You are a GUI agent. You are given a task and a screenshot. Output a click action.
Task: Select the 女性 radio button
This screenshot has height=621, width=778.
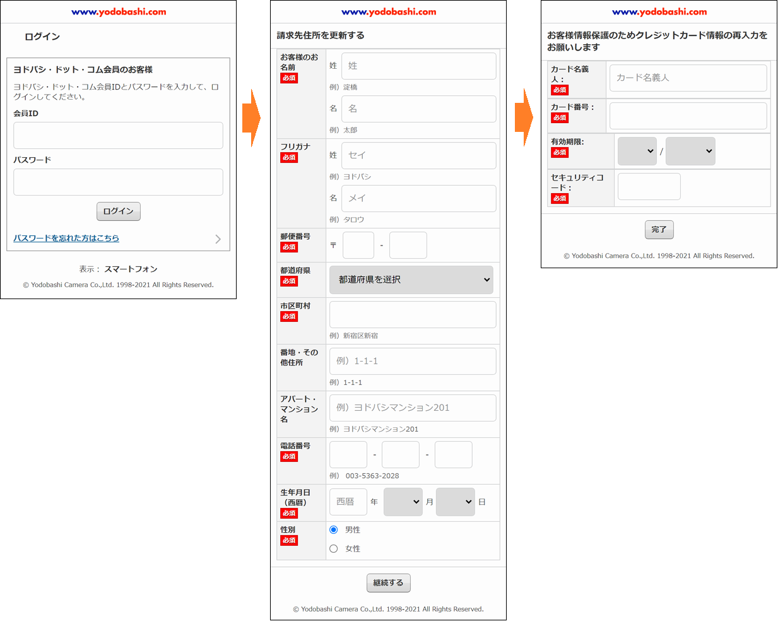coord(334,548)
